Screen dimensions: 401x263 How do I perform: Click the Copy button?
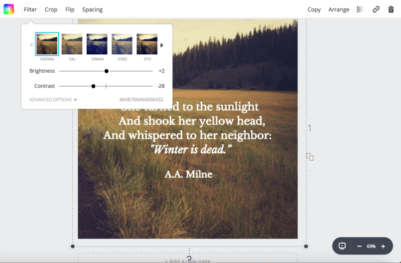(314, 9)
